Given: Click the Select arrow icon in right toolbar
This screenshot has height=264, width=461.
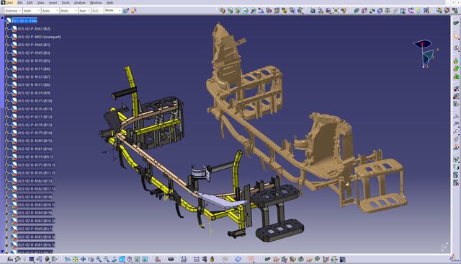Looking at the screenshot, I should [456, 37].
